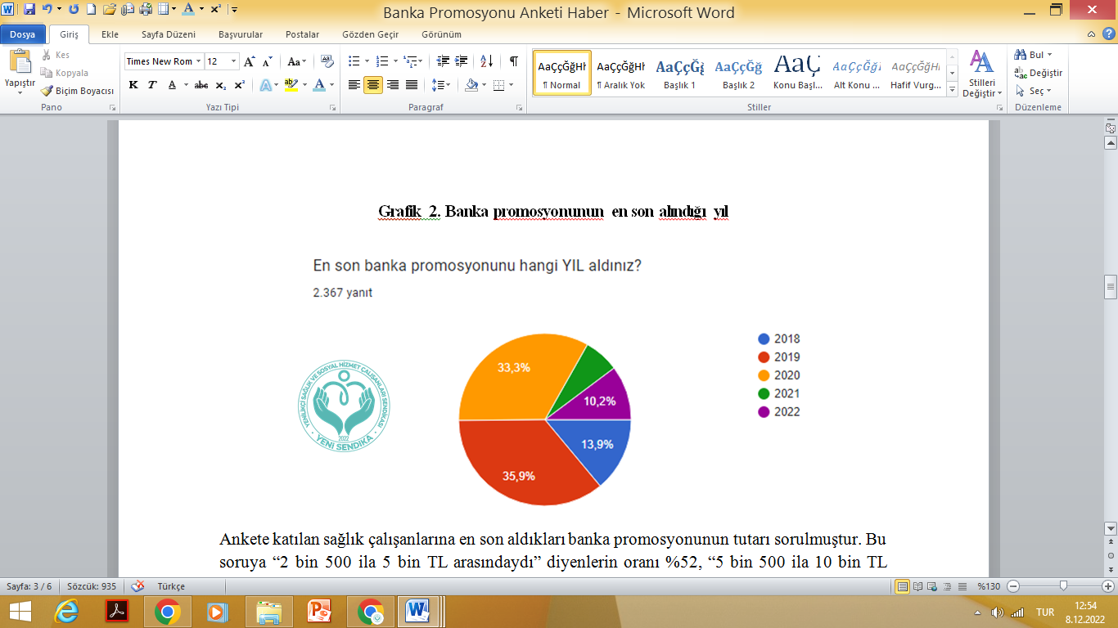Toggle bold formatting (K button)
Viewport: 1118px width, 628px height.
tap(133, 85)
